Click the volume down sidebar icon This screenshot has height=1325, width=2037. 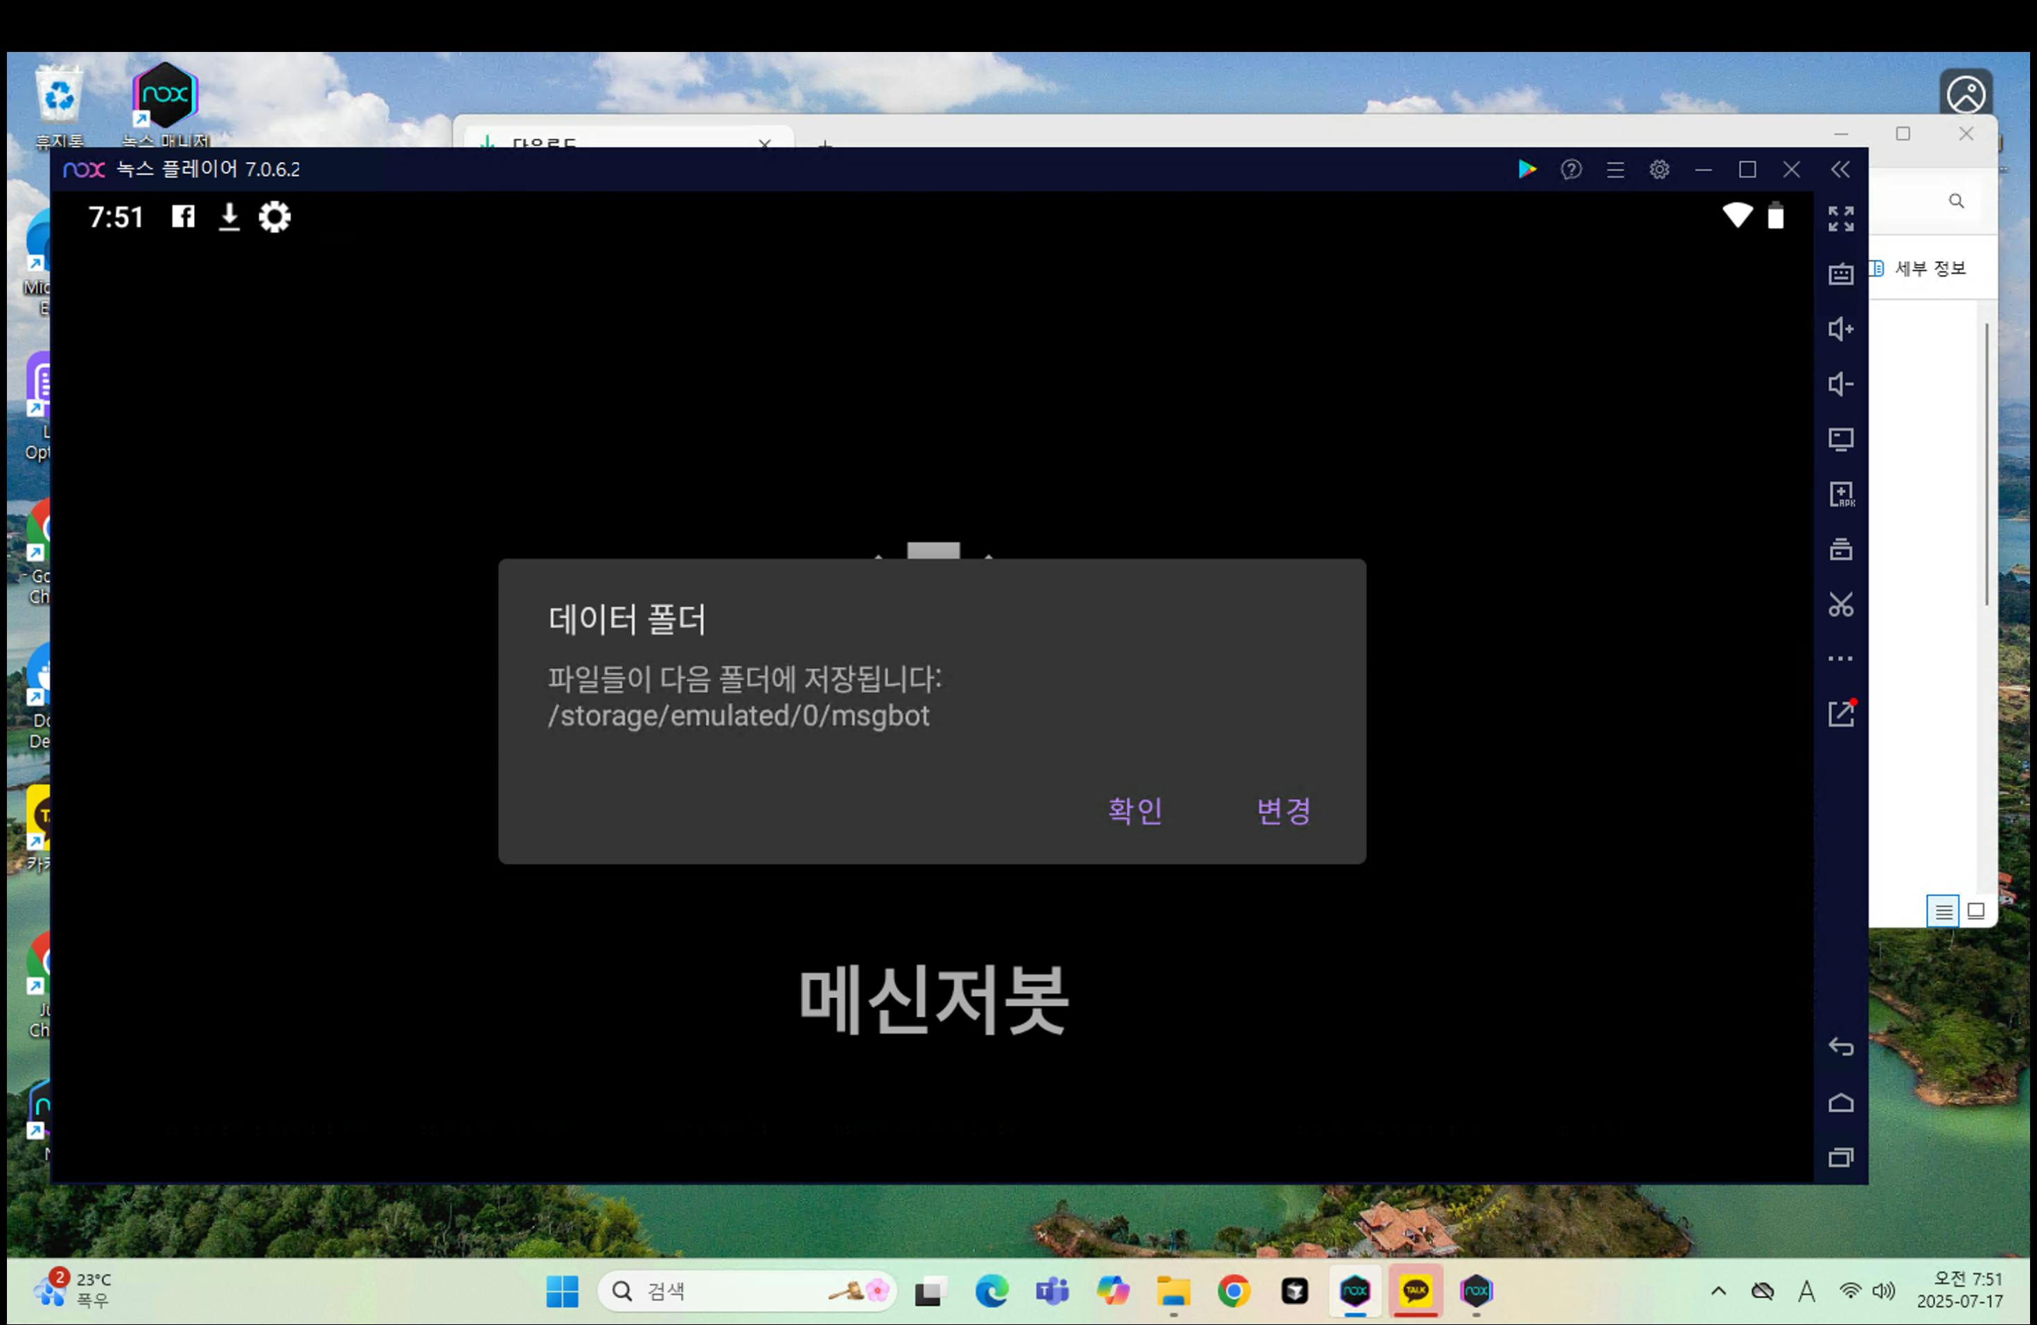(1840, 385)
